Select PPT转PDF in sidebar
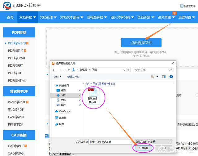 point(15,124)
